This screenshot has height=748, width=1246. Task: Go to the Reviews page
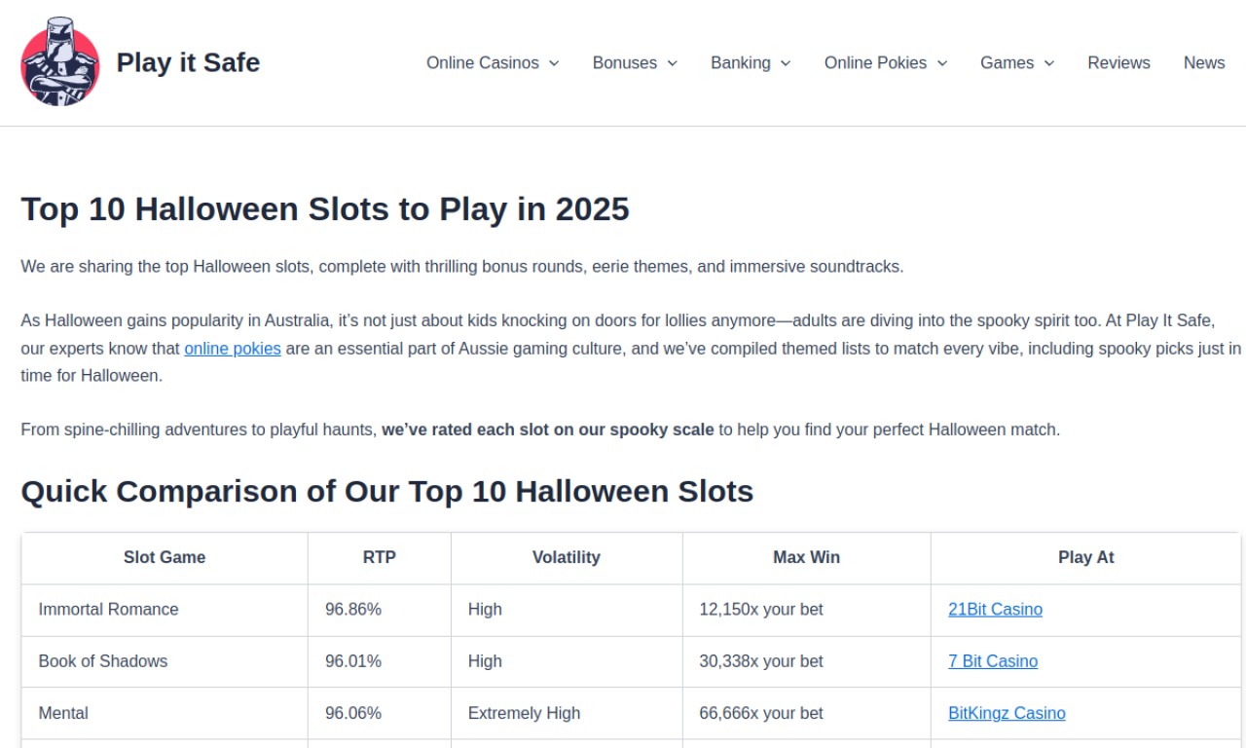pos(1118,62)
